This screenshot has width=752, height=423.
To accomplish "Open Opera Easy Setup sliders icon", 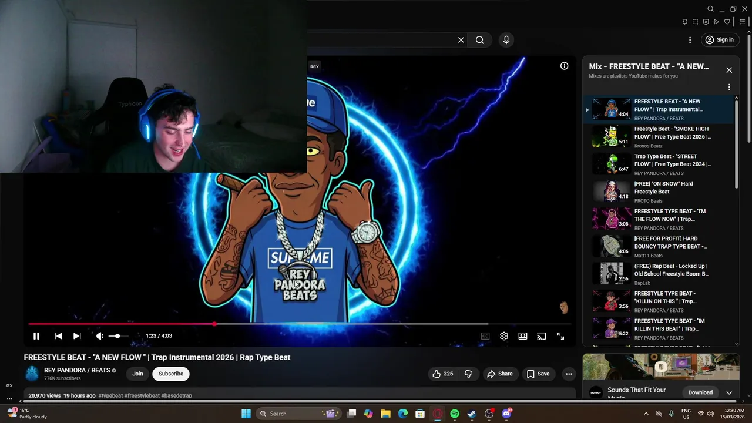I will coord(742,22).
